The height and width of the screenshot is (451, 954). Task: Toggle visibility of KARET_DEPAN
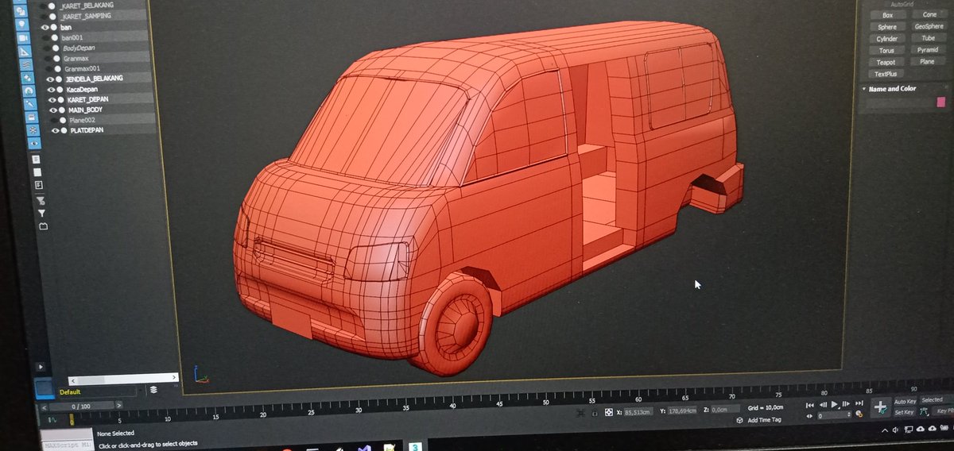tap(52, 99)
